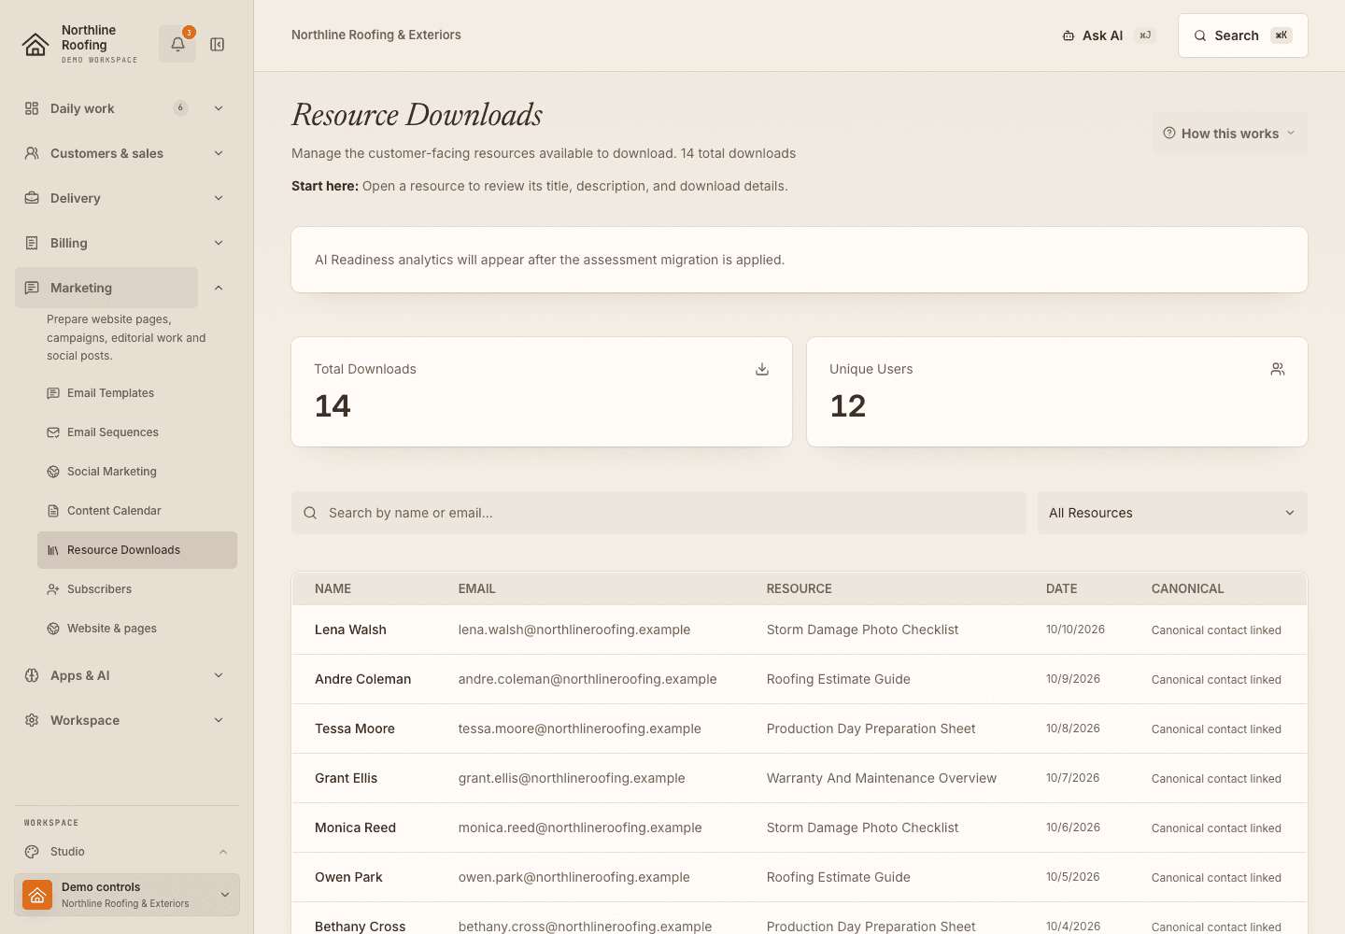Click the Workspace gear icon
The height and width of the screenshot is (934, 1345).
(x=32, y=720)
